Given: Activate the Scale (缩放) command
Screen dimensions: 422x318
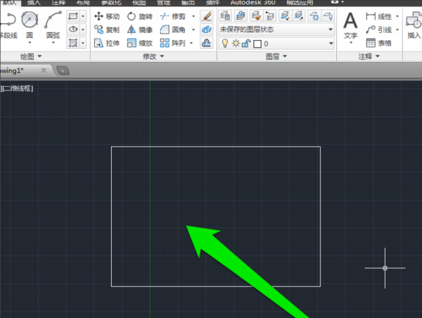Looking at the screenshot, I should (140, 43).
